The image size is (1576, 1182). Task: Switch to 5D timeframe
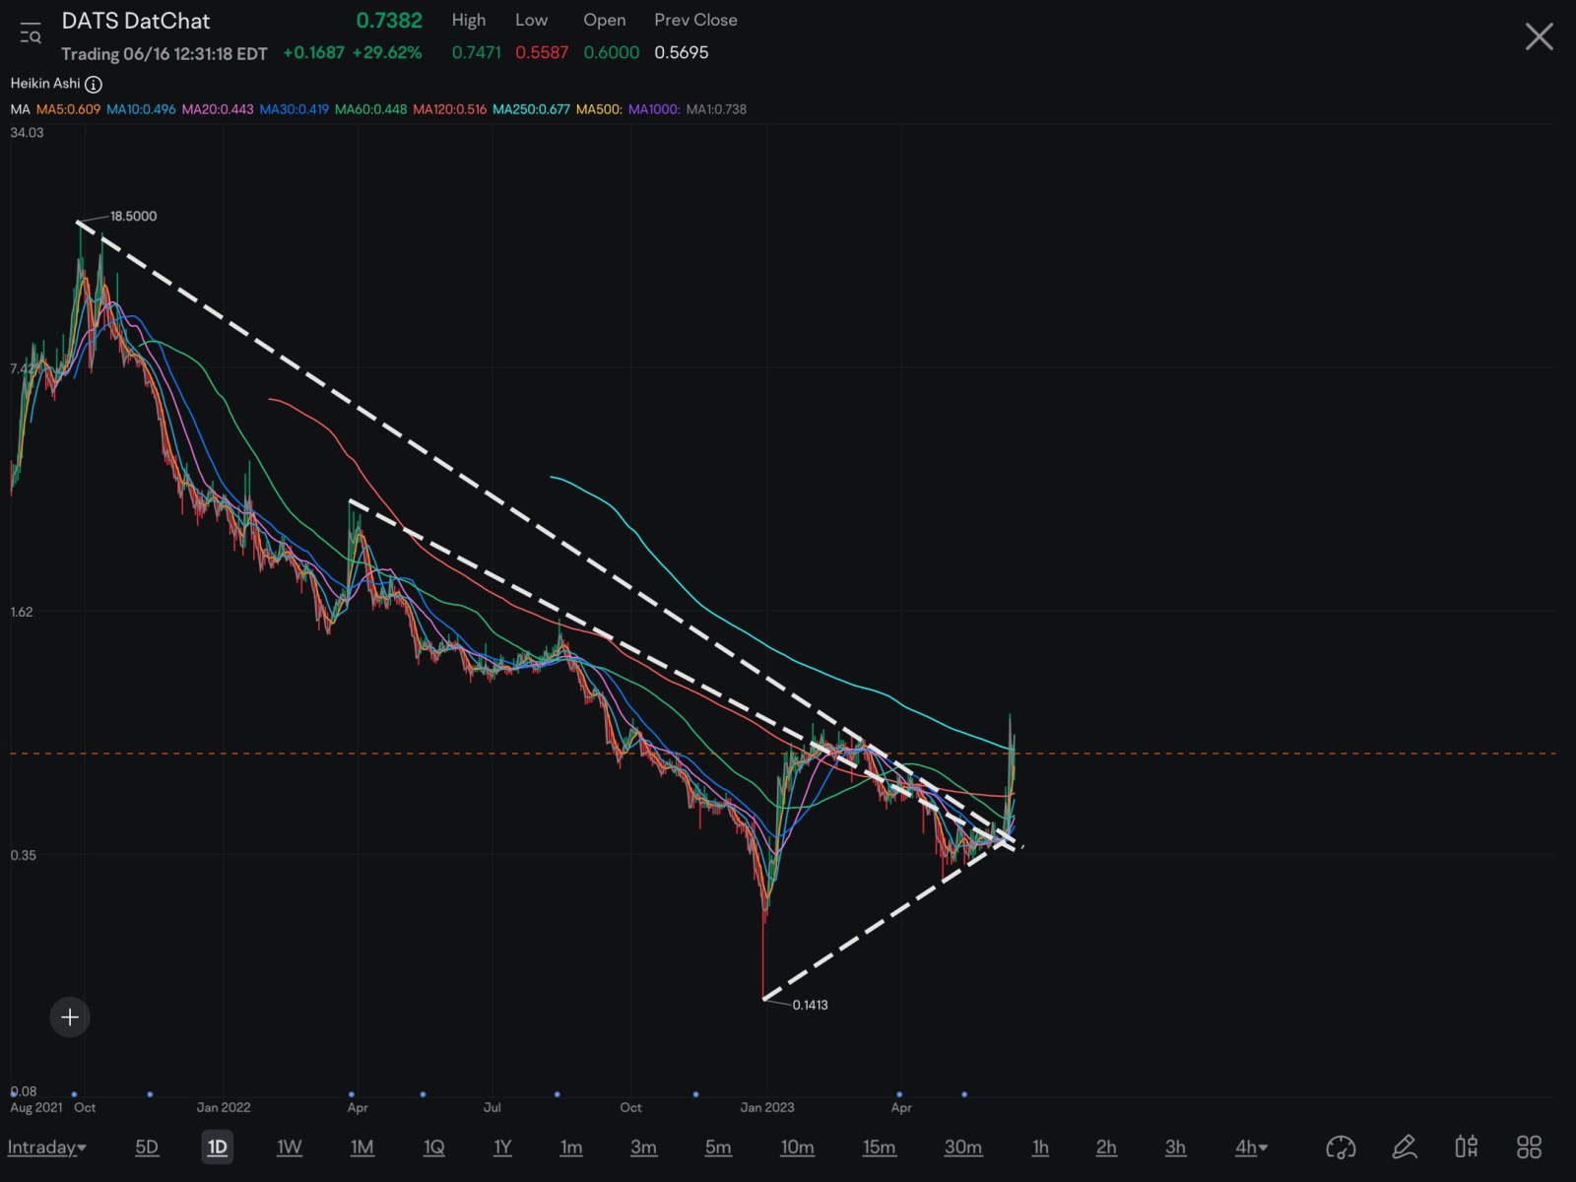147,1148
